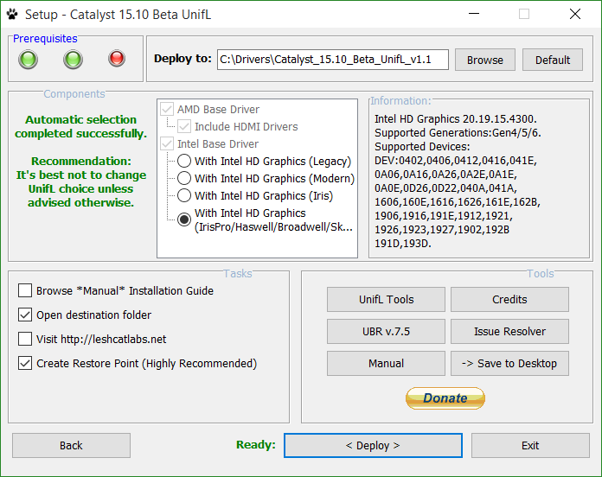Check Visit http://leshcatlabs.net option
Image resolution: width=602 pixels, height=477 pixels.
click(x=25, y=339)
